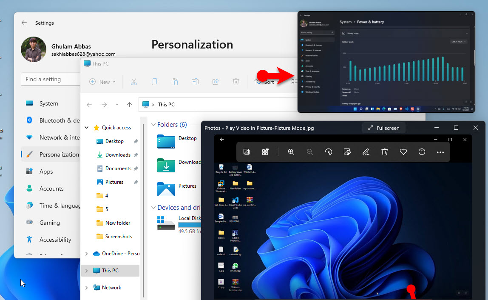Screen dimensions: 488x300
Task: Open the Photos filmstrip collection icon
Action: click(265, 152)
